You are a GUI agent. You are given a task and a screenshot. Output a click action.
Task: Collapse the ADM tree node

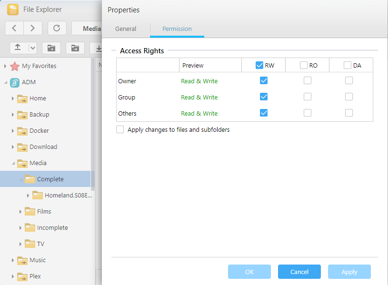pos(5,82)
